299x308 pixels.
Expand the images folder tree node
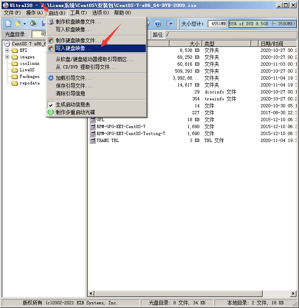[x=7, y=57]
